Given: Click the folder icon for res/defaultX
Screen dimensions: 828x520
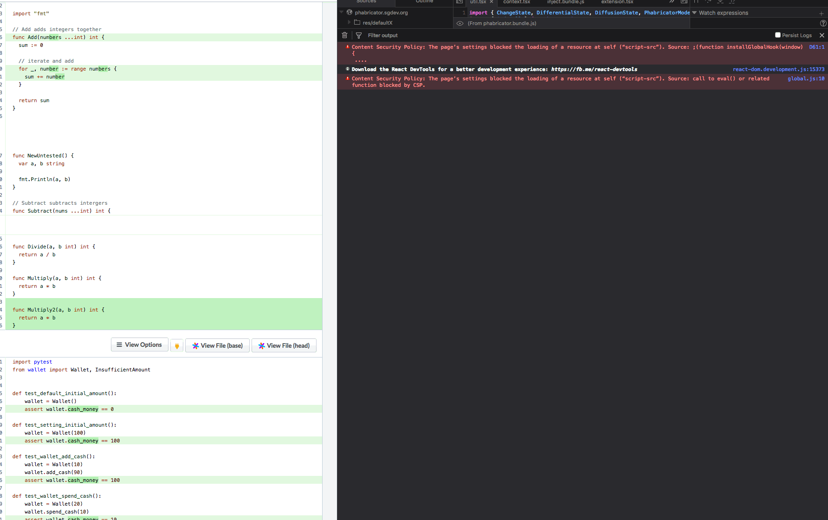Looking at the screenshot, I should tap(357, 22).
